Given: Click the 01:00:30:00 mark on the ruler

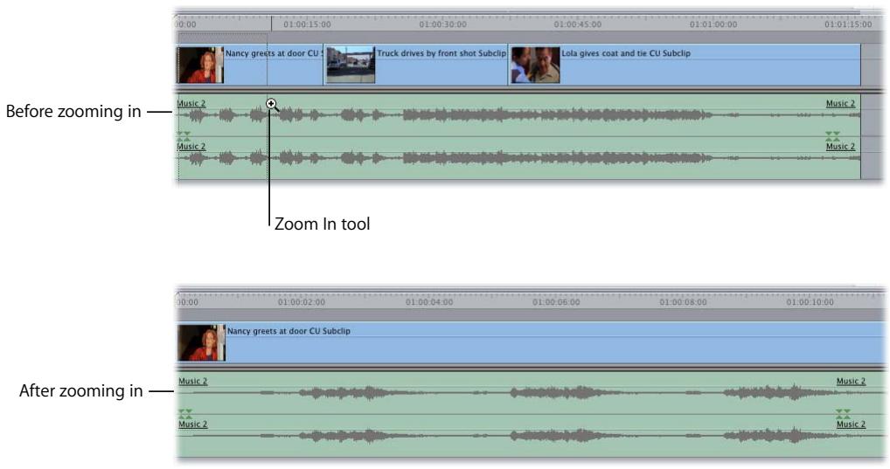Looking at the screenshot, I should coord(442,24).
